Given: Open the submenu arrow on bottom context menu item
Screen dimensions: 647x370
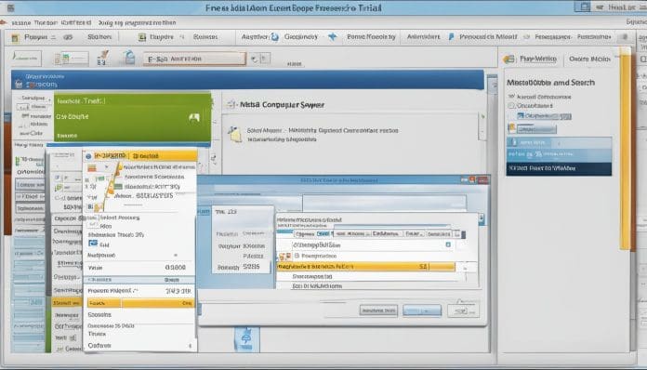Looking at the screenshot, I should point(190,346).
